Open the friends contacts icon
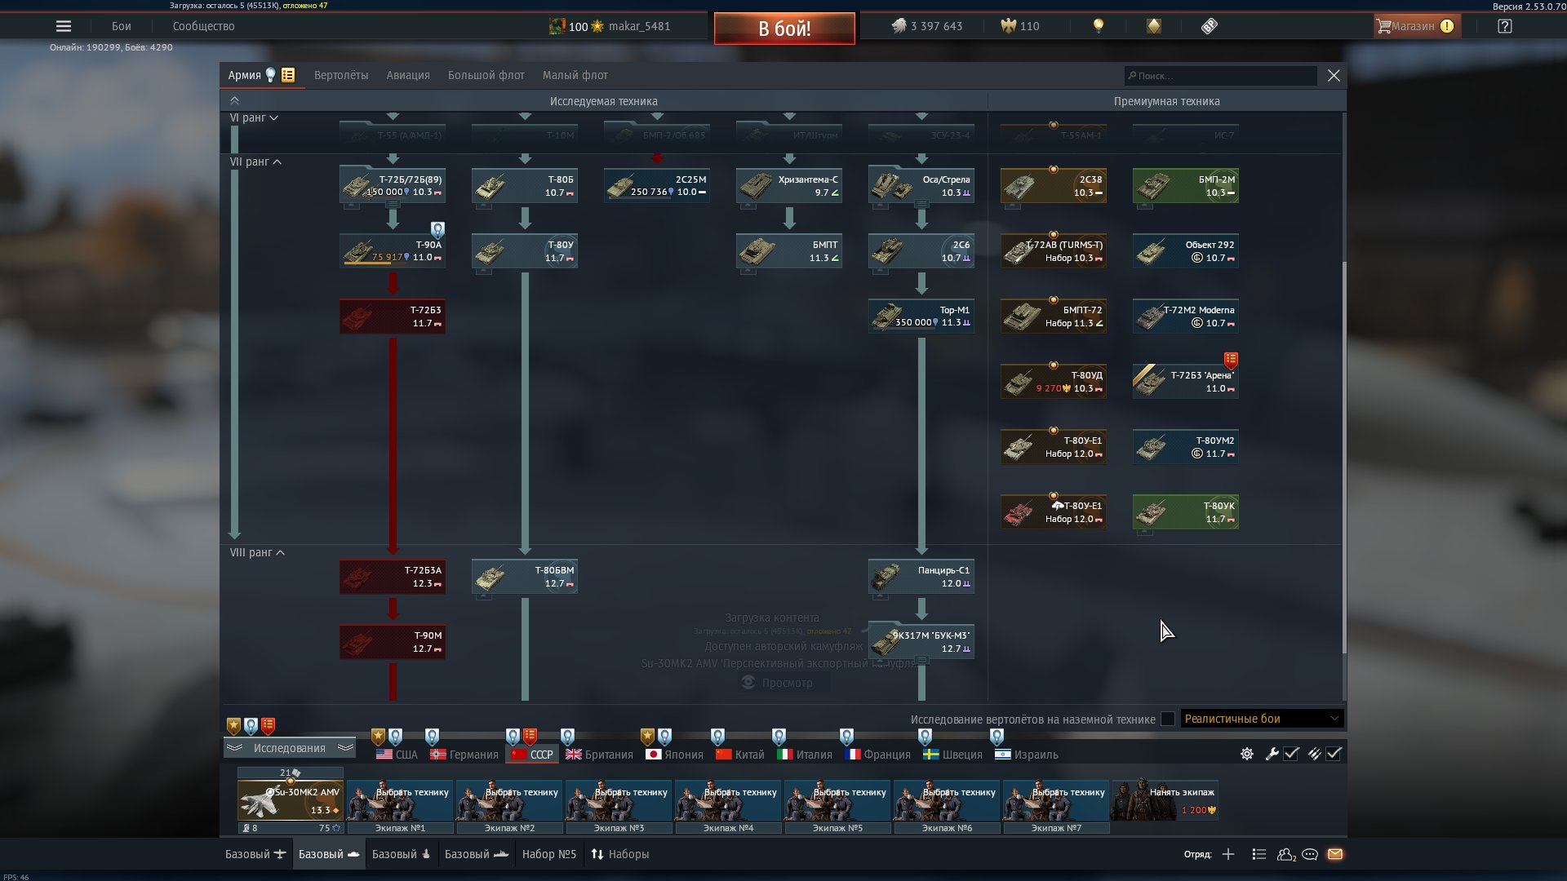 point(1285,854)
